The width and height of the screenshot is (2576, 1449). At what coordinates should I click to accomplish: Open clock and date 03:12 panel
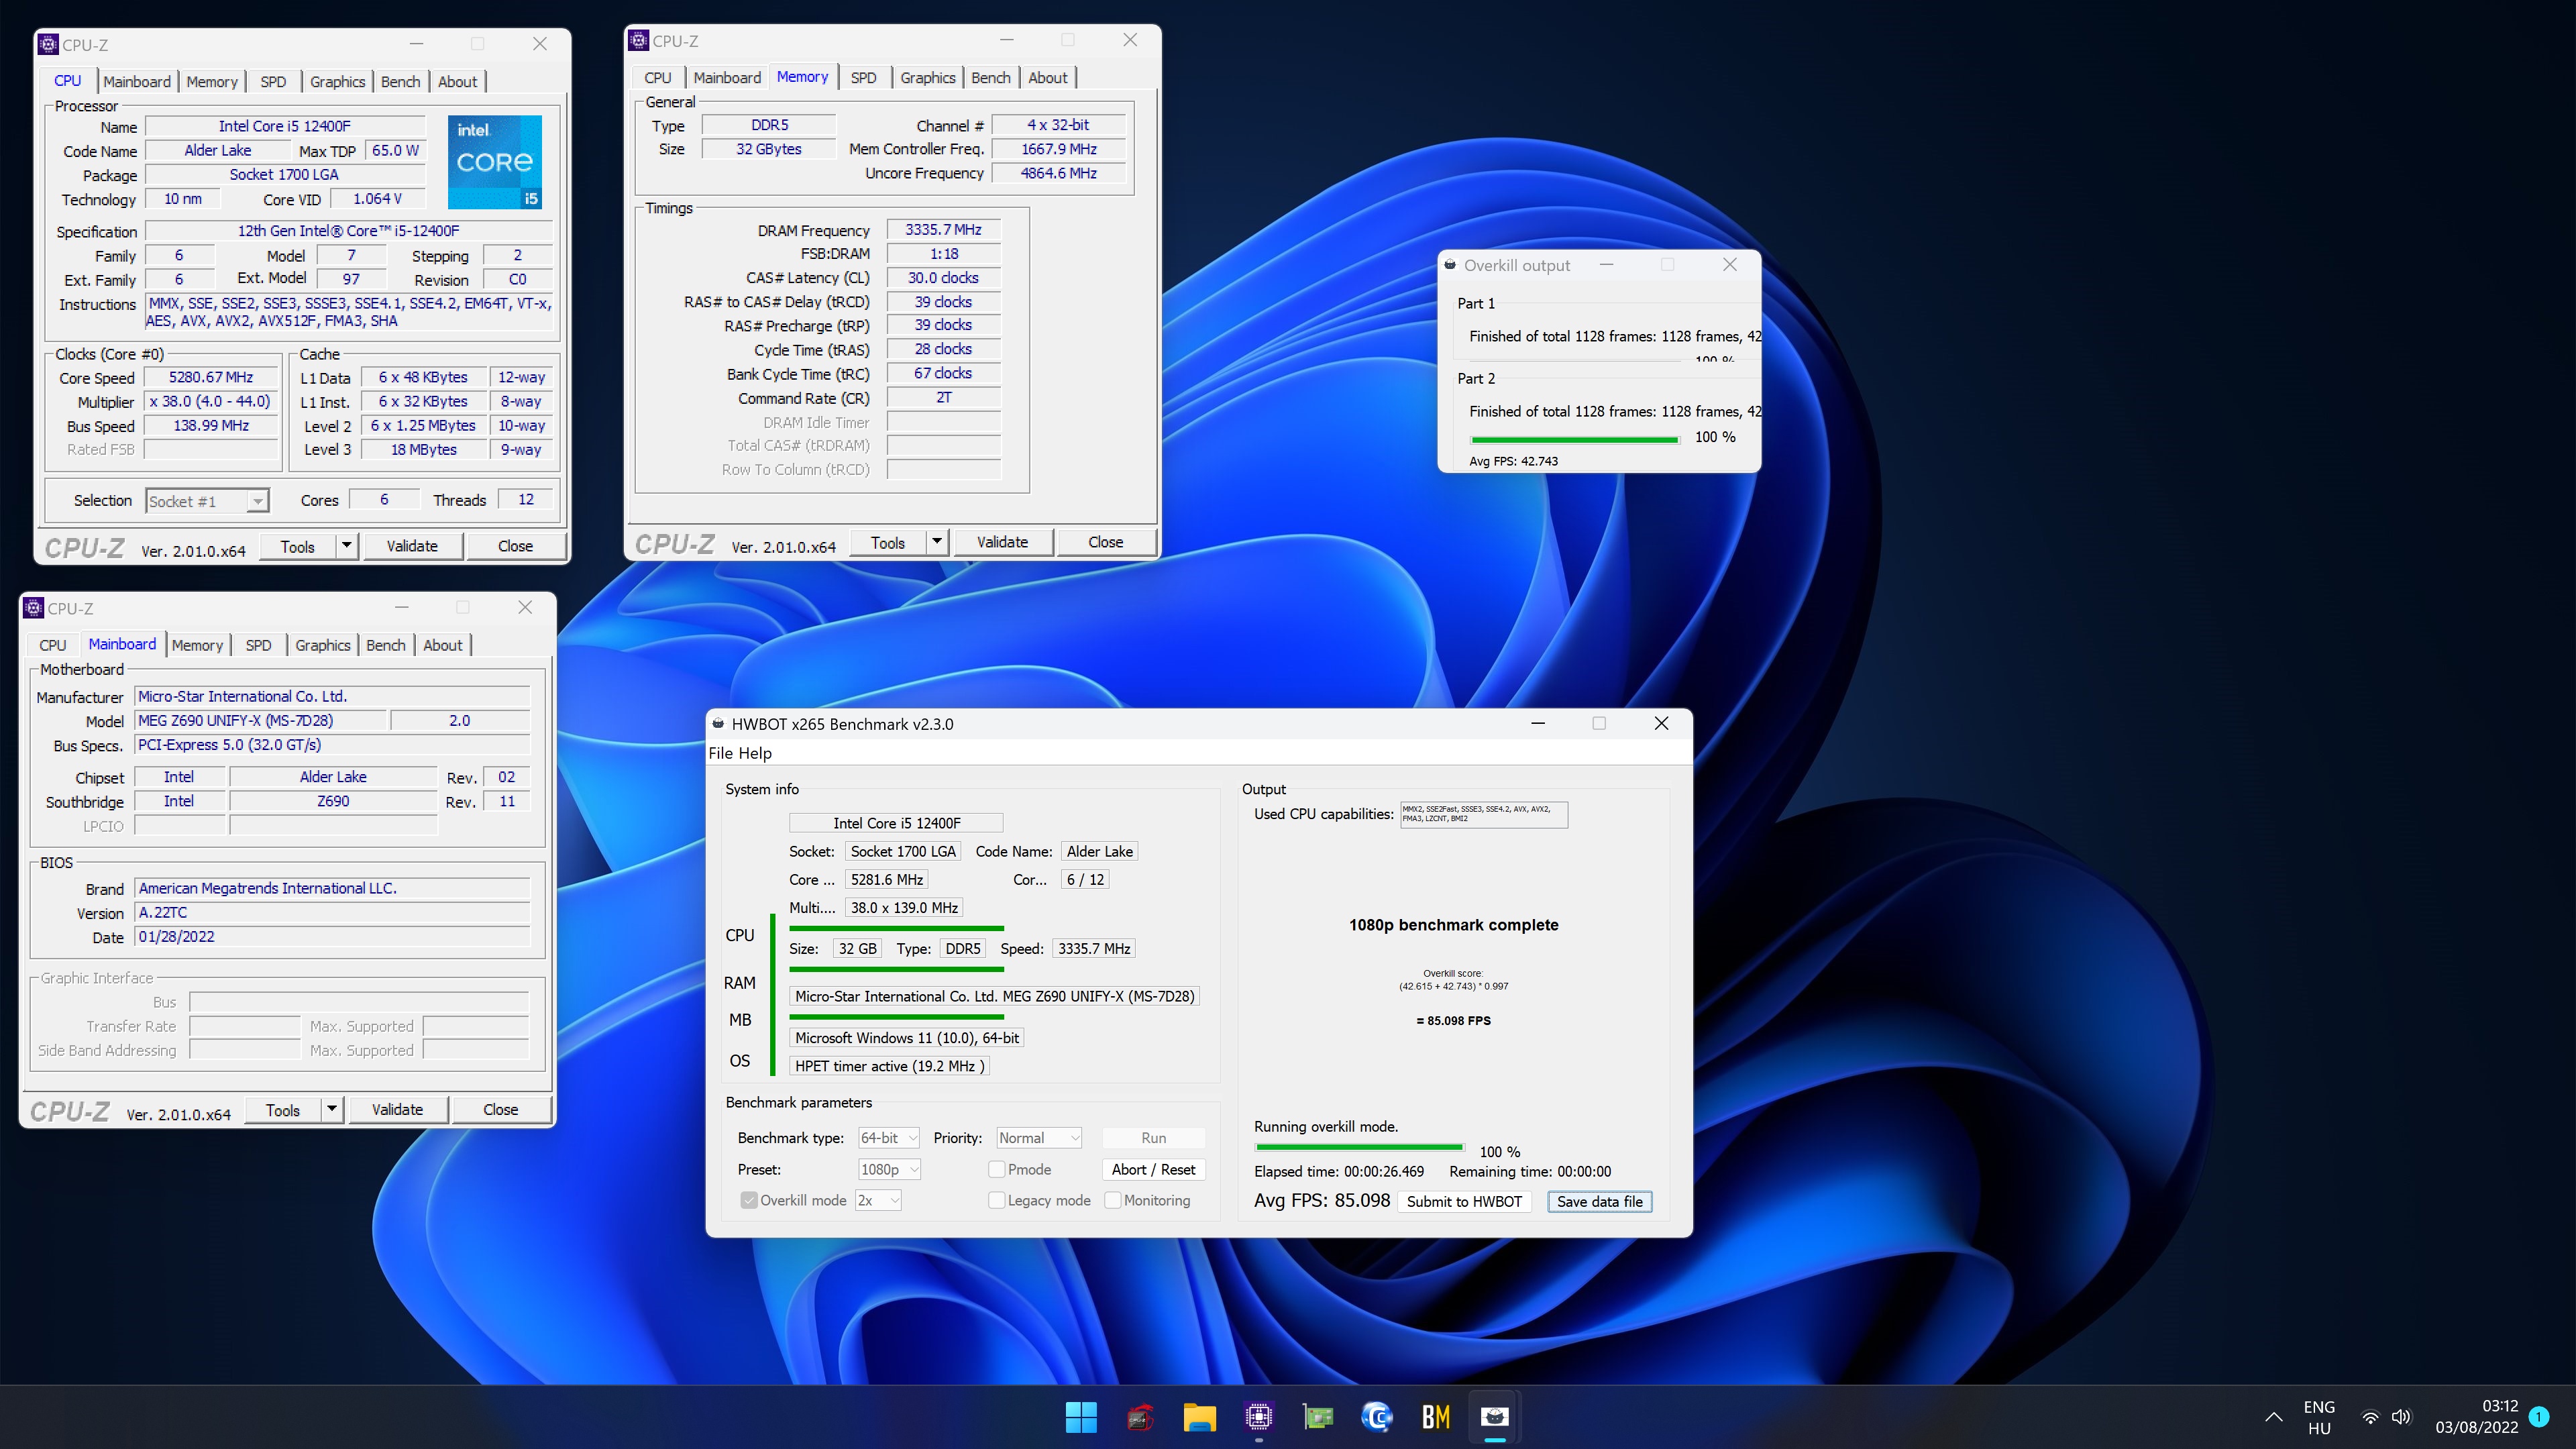point(2477,1417)
